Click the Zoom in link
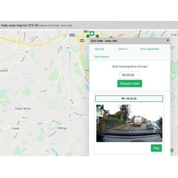 point(123,49)
